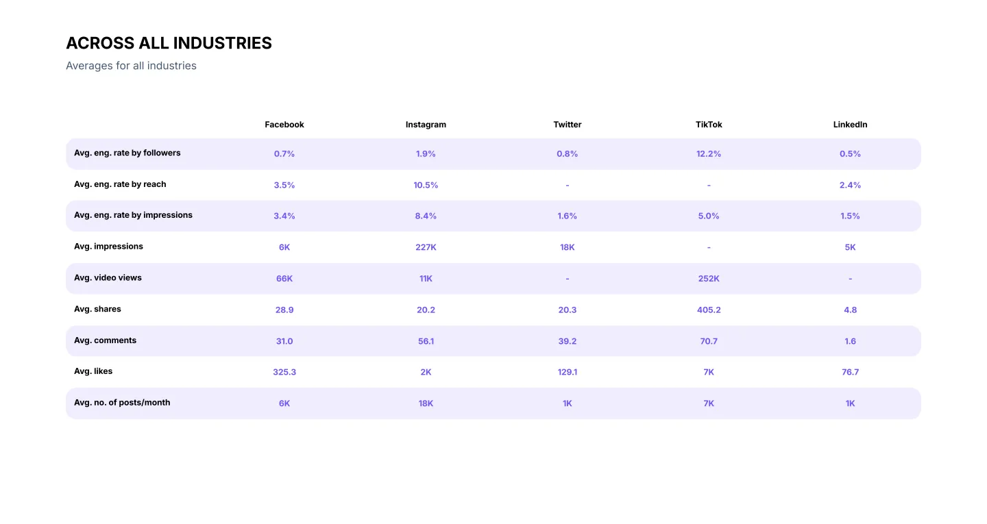
Task: Select Instagram's 227K average impressions value
Action: (426, 247)
